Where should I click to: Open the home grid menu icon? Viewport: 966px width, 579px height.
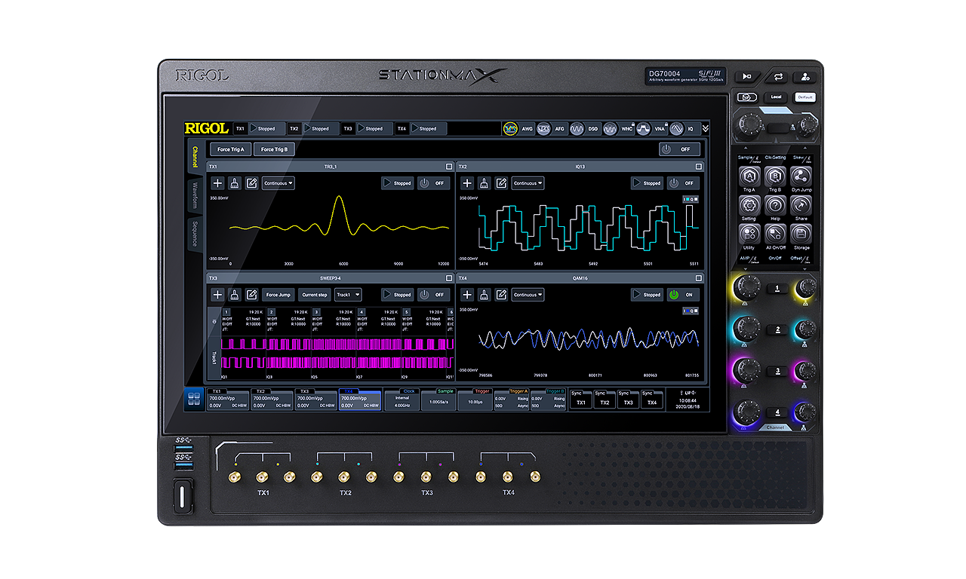point(194,399)
